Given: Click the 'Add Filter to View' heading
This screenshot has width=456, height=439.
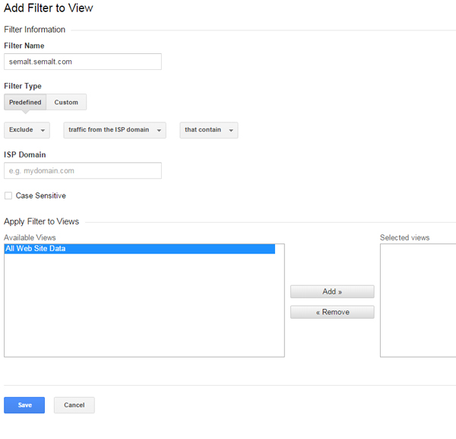Looking at the screenshot, I should point(49,8).
